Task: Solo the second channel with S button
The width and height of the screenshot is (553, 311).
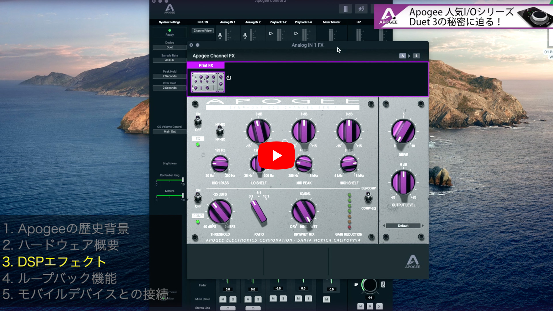Action: tap(258, 299)
